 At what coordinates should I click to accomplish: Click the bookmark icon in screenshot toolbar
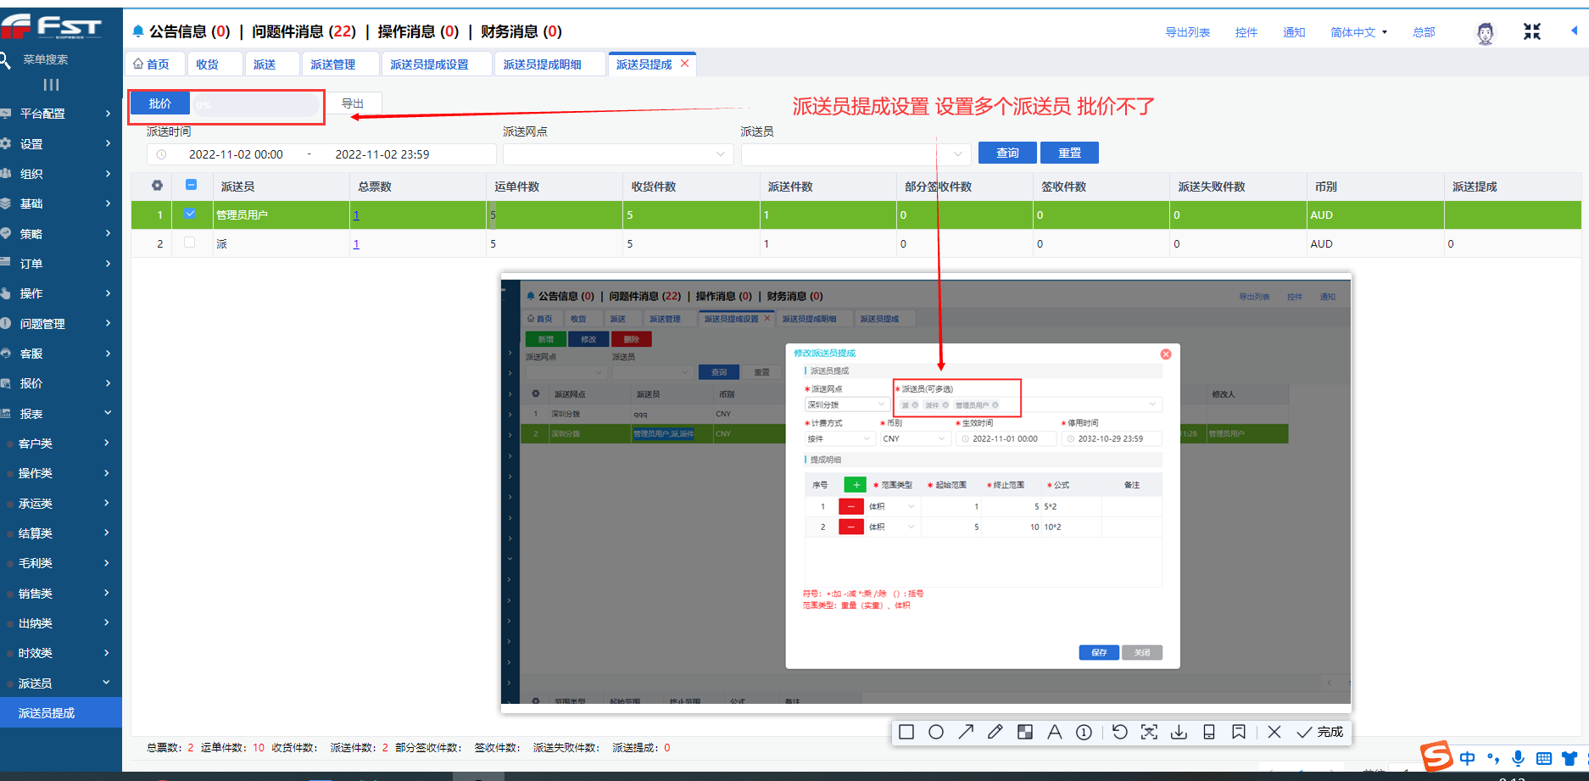coord(1239,732)
